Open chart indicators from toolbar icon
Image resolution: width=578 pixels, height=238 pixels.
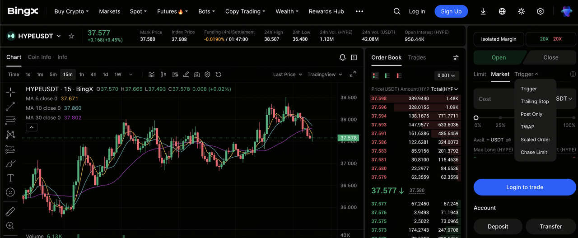[x=152, y=75]
